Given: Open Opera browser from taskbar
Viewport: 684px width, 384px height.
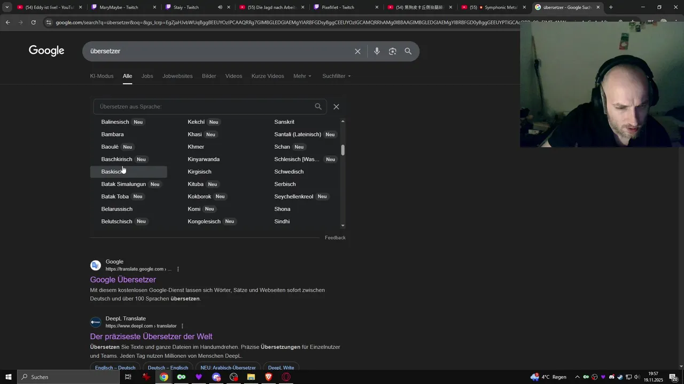Looking at the screenshot, I should (x=286, y=377).
